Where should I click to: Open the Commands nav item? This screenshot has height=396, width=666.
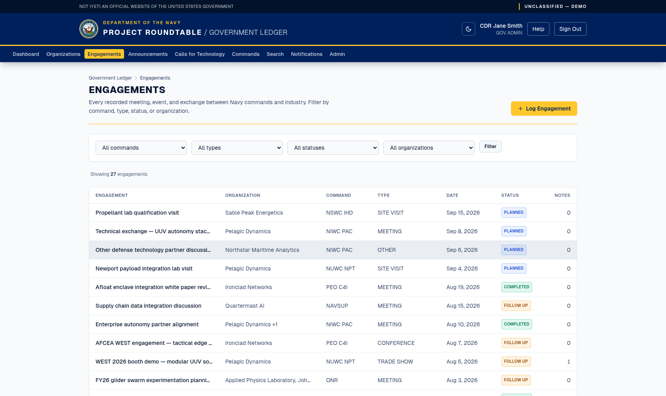coord(246,54)
